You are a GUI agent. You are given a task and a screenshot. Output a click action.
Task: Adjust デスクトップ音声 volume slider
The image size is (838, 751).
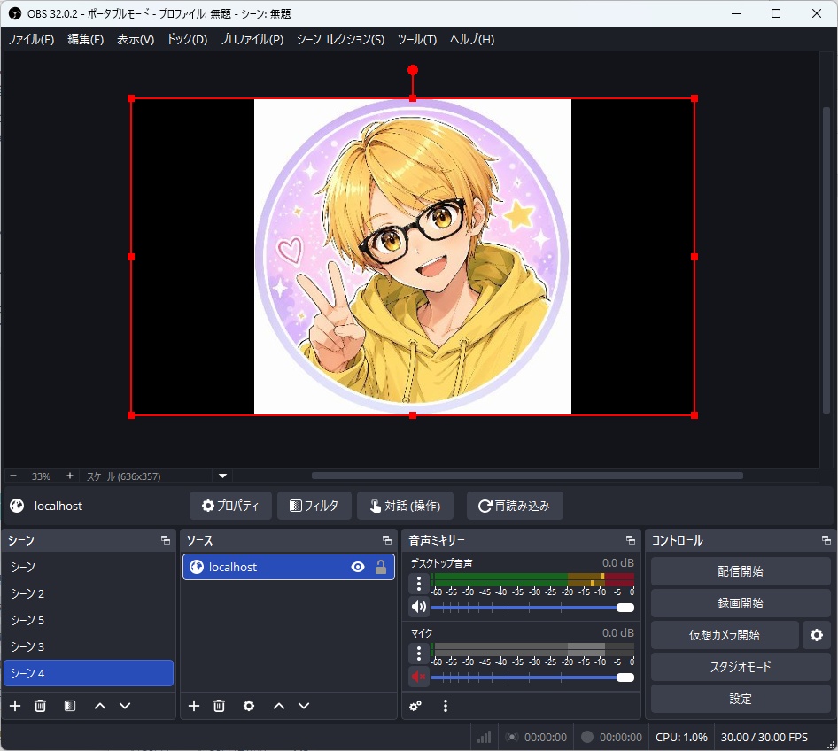(532, 608)
